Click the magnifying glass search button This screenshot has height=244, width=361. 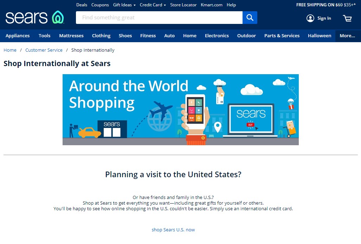point(250,18)
